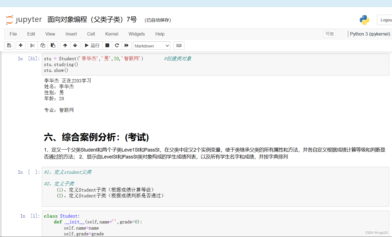Move selected cell down

coord(75,46)
